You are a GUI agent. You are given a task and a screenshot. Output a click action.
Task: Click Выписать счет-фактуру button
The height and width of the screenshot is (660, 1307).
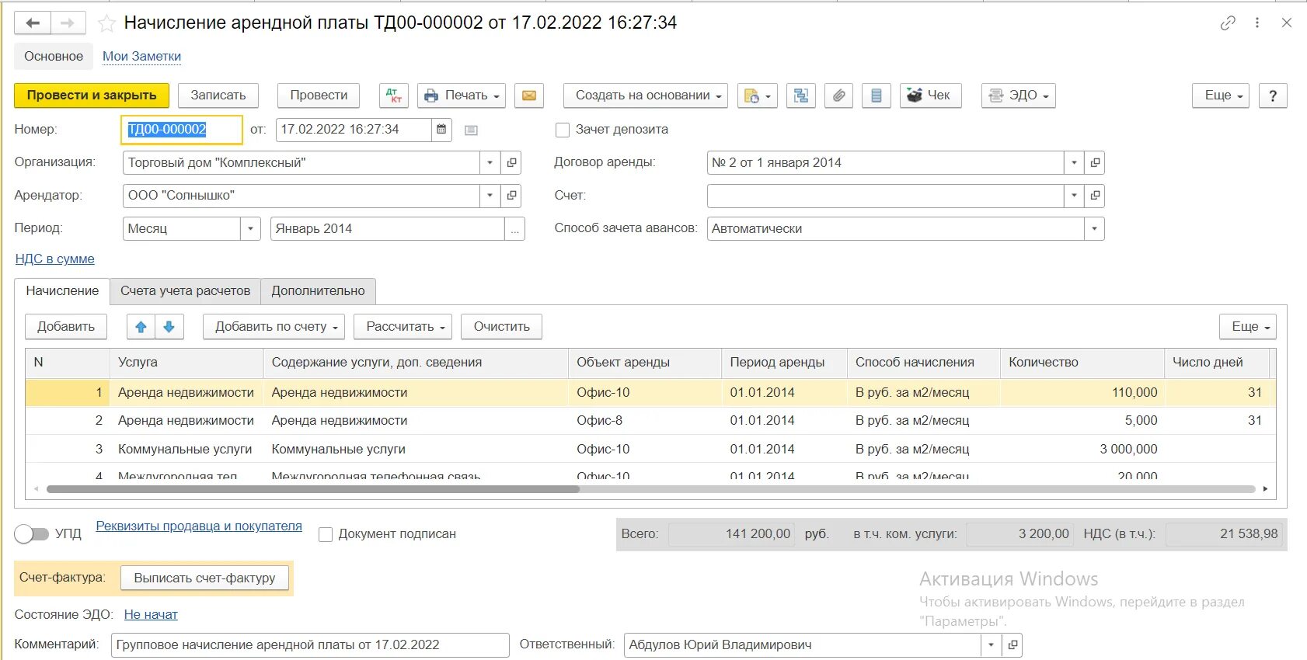[x=204, y=578]
